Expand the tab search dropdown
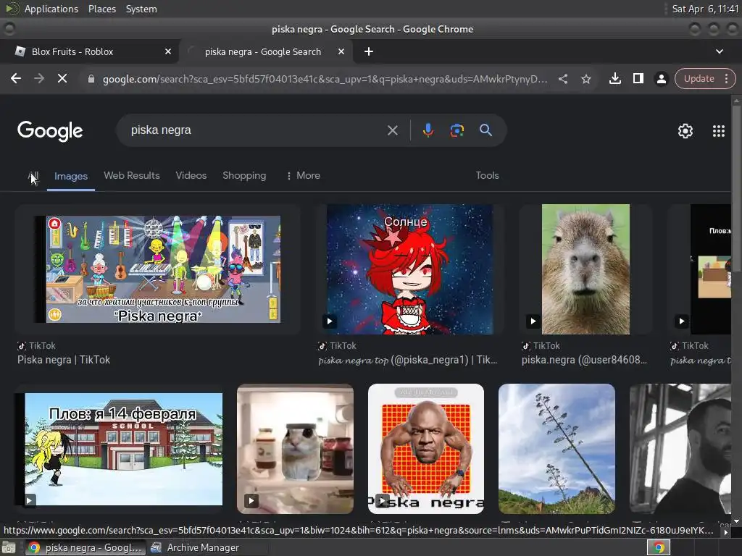Image resolution: width=742 pixels, height=556 pixels. [x=720, y=51]
